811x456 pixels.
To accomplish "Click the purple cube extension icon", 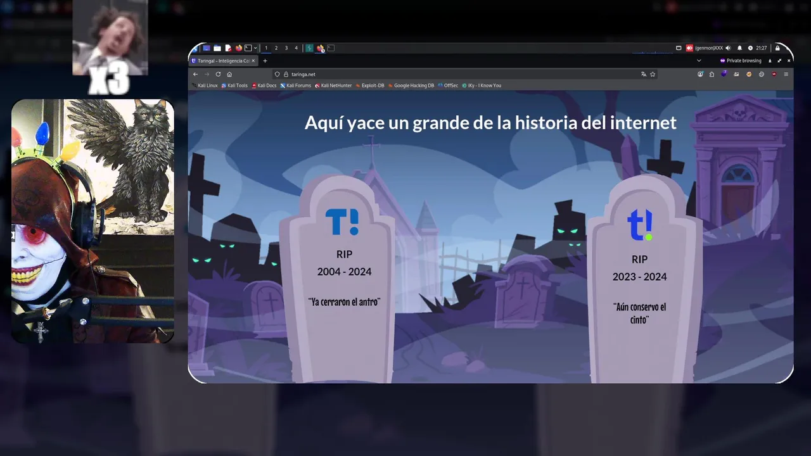I will (724, 73).
